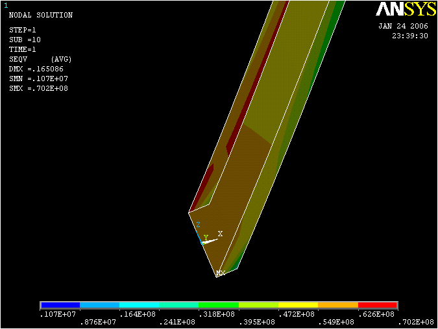This screenshot has height=329, width=438.
Task: Click the dark blue legend color band
Action: pos(60,305)
